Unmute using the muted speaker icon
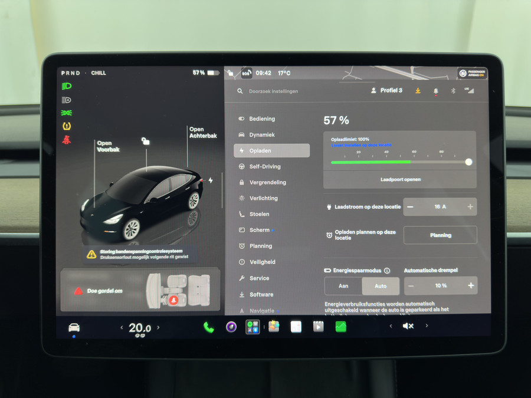The height and width of the screenshot is (398, 531). click(408, 326)
